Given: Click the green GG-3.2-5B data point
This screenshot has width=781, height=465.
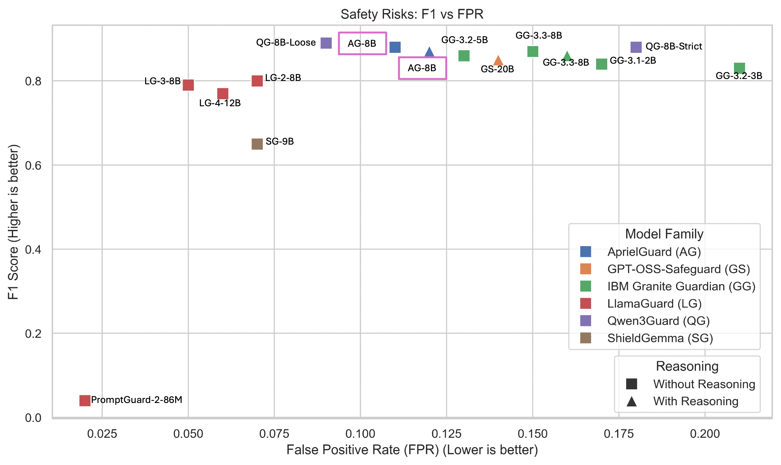Looking at the screenshot, I should pos(464,56).
